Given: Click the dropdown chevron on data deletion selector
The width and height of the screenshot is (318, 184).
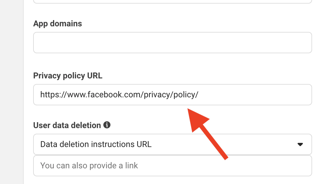Looking at the screenshot, I should coord(300,144).
